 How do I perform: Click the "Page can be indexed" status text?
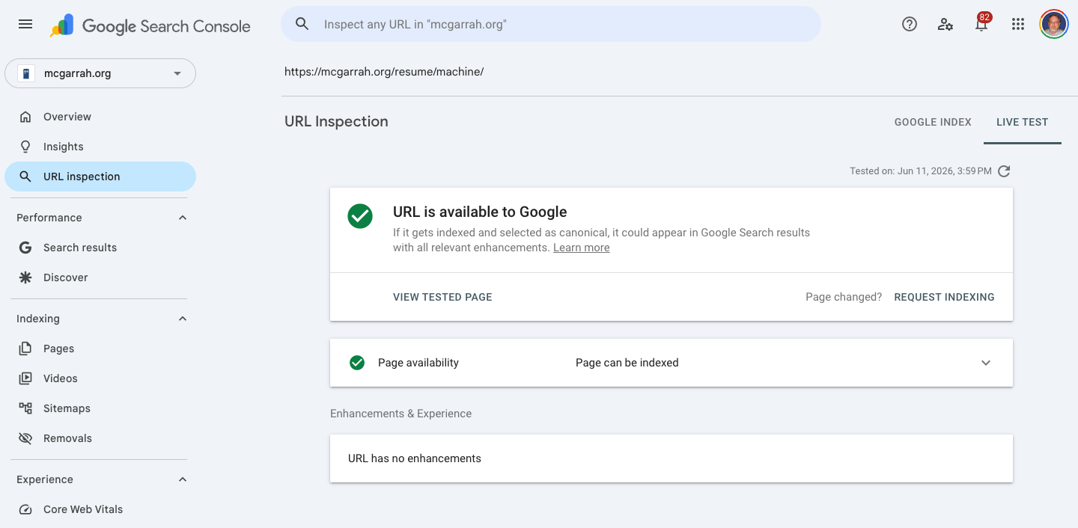coord(627,363)
